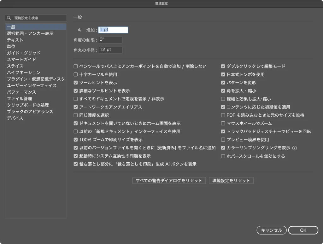Image resolution: width=323 pixels, height=244 pixels.
Task: Toggle 100% ズームで印刷サイズを表示
Action: (76, 140)
